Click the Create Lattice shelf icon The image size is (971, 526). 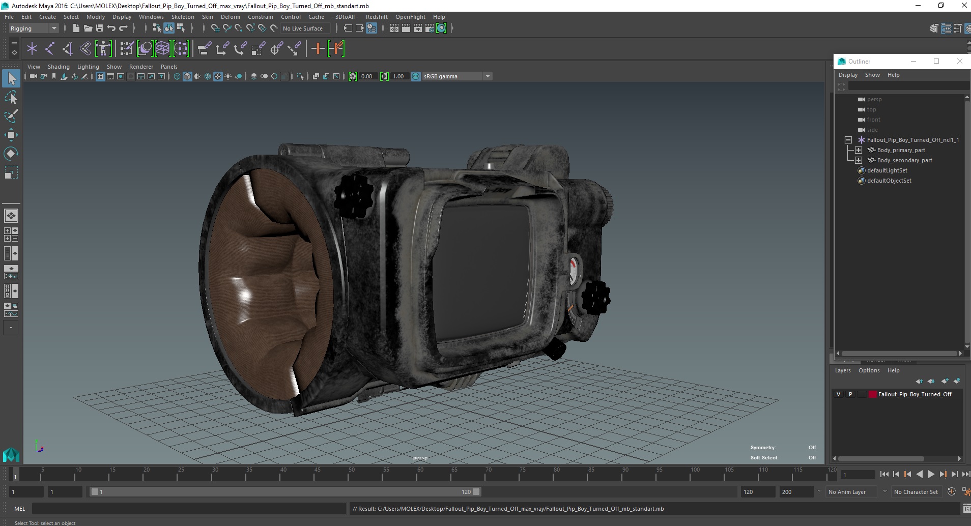[x=163, y=49]
